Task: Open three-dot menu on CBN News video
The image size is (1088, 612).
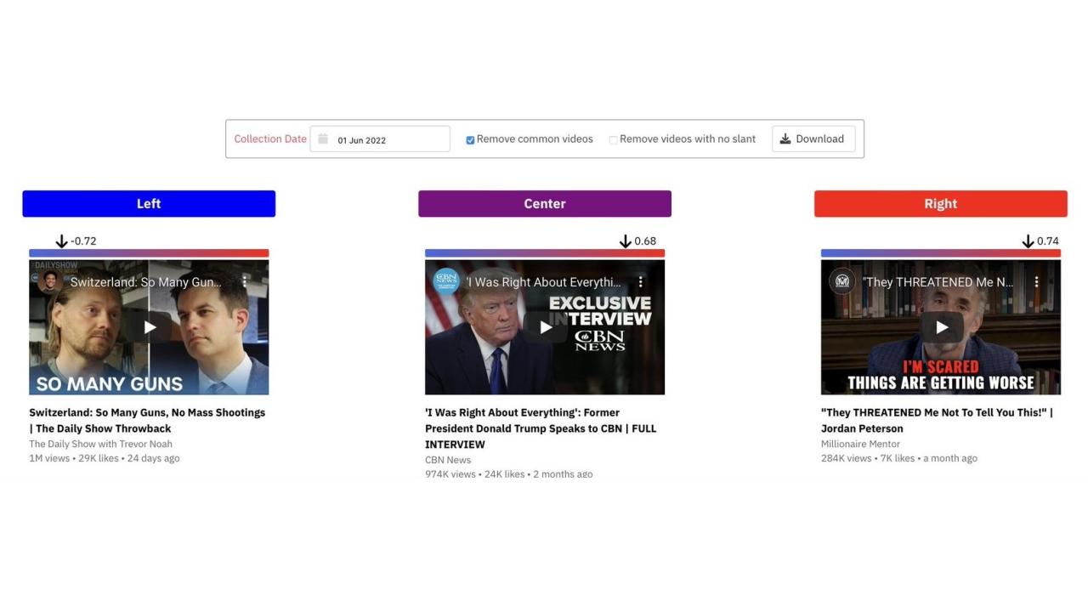Action: click(x=641, y=281)
